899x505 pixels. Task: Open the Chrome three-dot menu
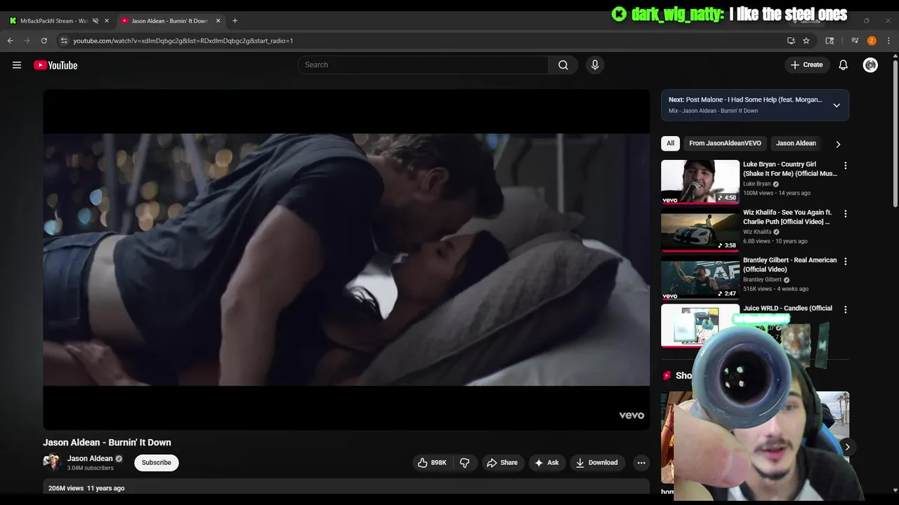(x=888, y=41)
